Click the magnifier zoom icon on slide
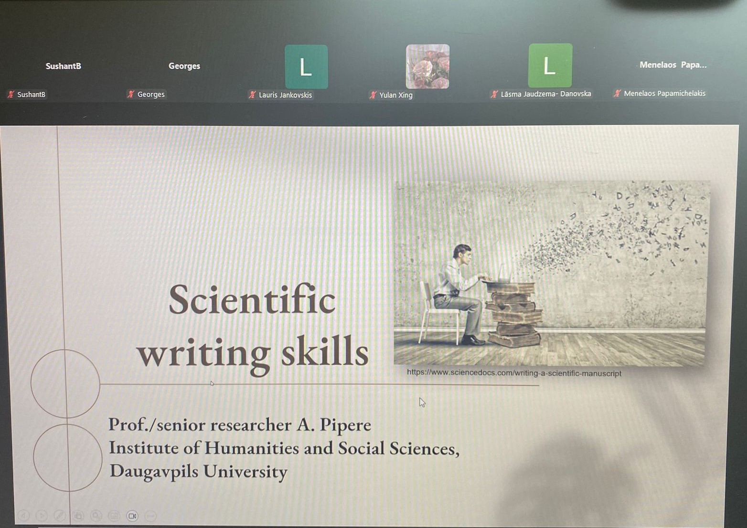The image size is (747, 528). [x=96, y=516]
